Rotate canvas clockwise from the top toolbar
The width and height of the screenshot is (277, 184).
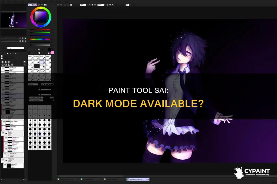[110, 5]
